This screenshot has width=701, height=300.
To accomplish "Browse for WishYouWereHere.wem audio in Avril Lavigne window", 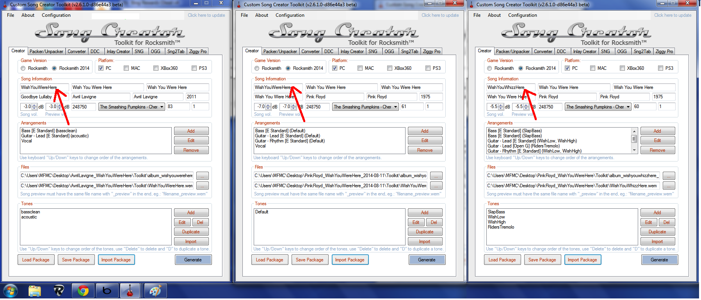I will 202,186.
